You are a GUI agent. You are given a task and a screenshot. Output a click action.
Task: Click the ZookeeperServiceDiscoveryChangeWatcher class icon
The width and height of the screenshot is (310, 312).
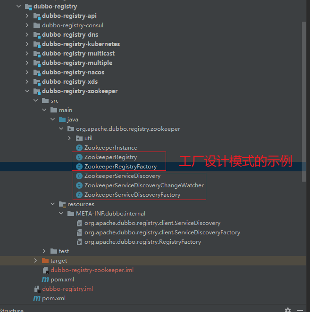pos(79,185)
